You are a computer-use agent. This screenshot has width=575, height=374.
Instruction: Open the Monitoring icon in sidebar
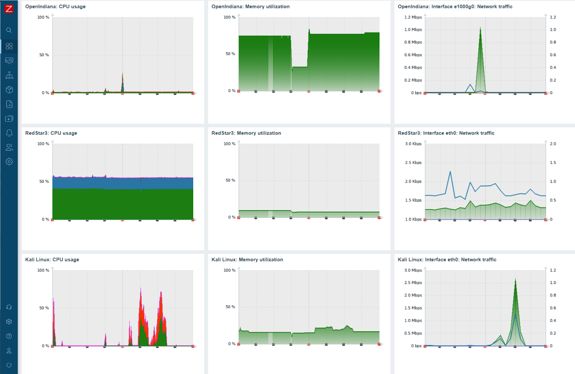pos(9,60)
